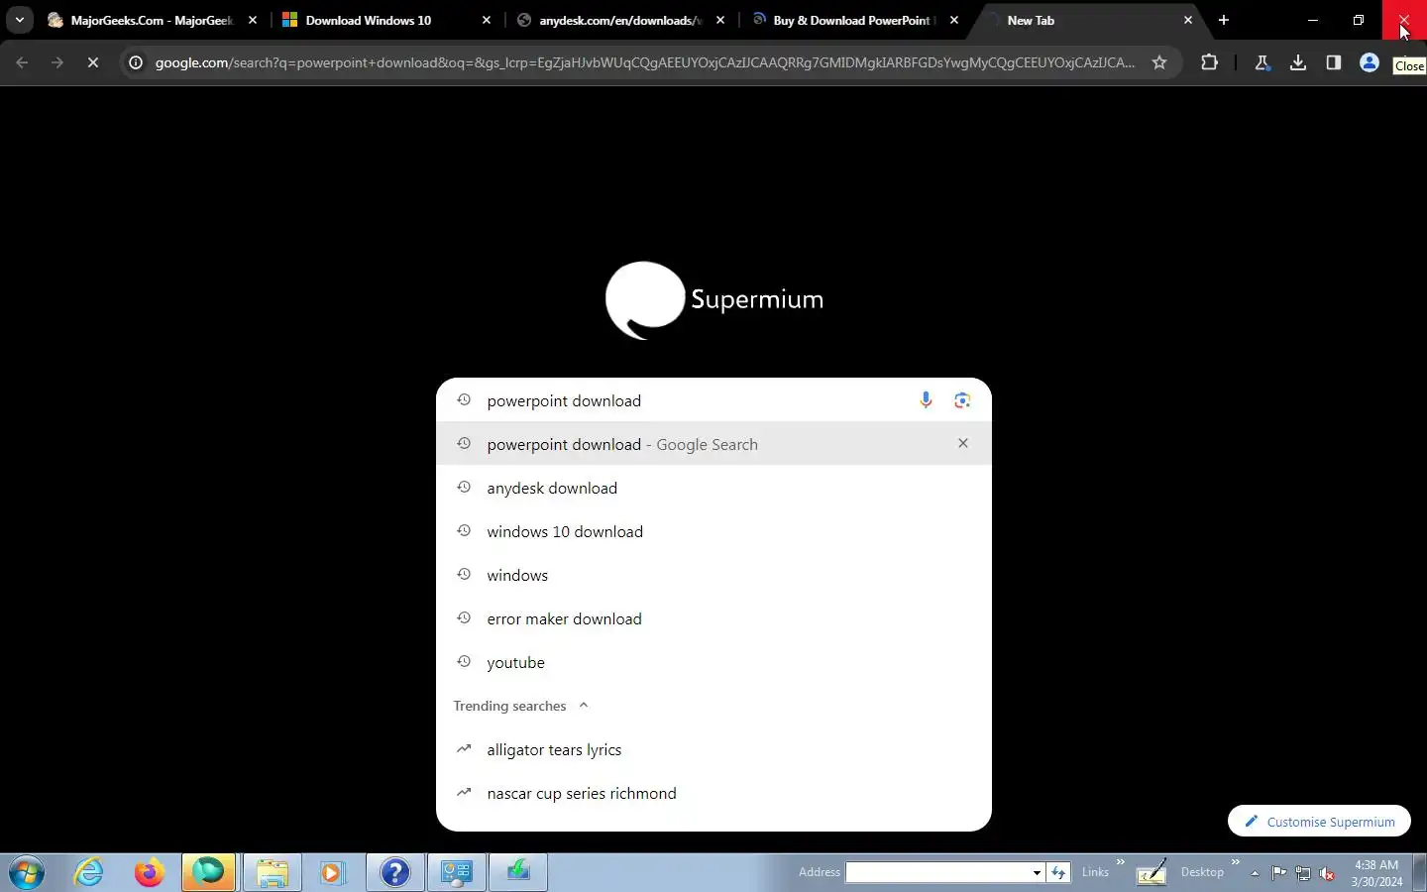Open the network tray icon
The width and height of the screenshot is (1427, 892).
click(1303, 873)
